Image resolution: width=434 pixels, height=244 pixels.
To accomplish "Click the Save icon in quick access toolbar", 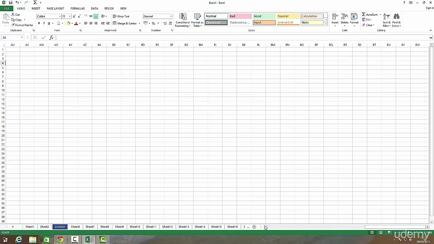I will tap(11, 2).
